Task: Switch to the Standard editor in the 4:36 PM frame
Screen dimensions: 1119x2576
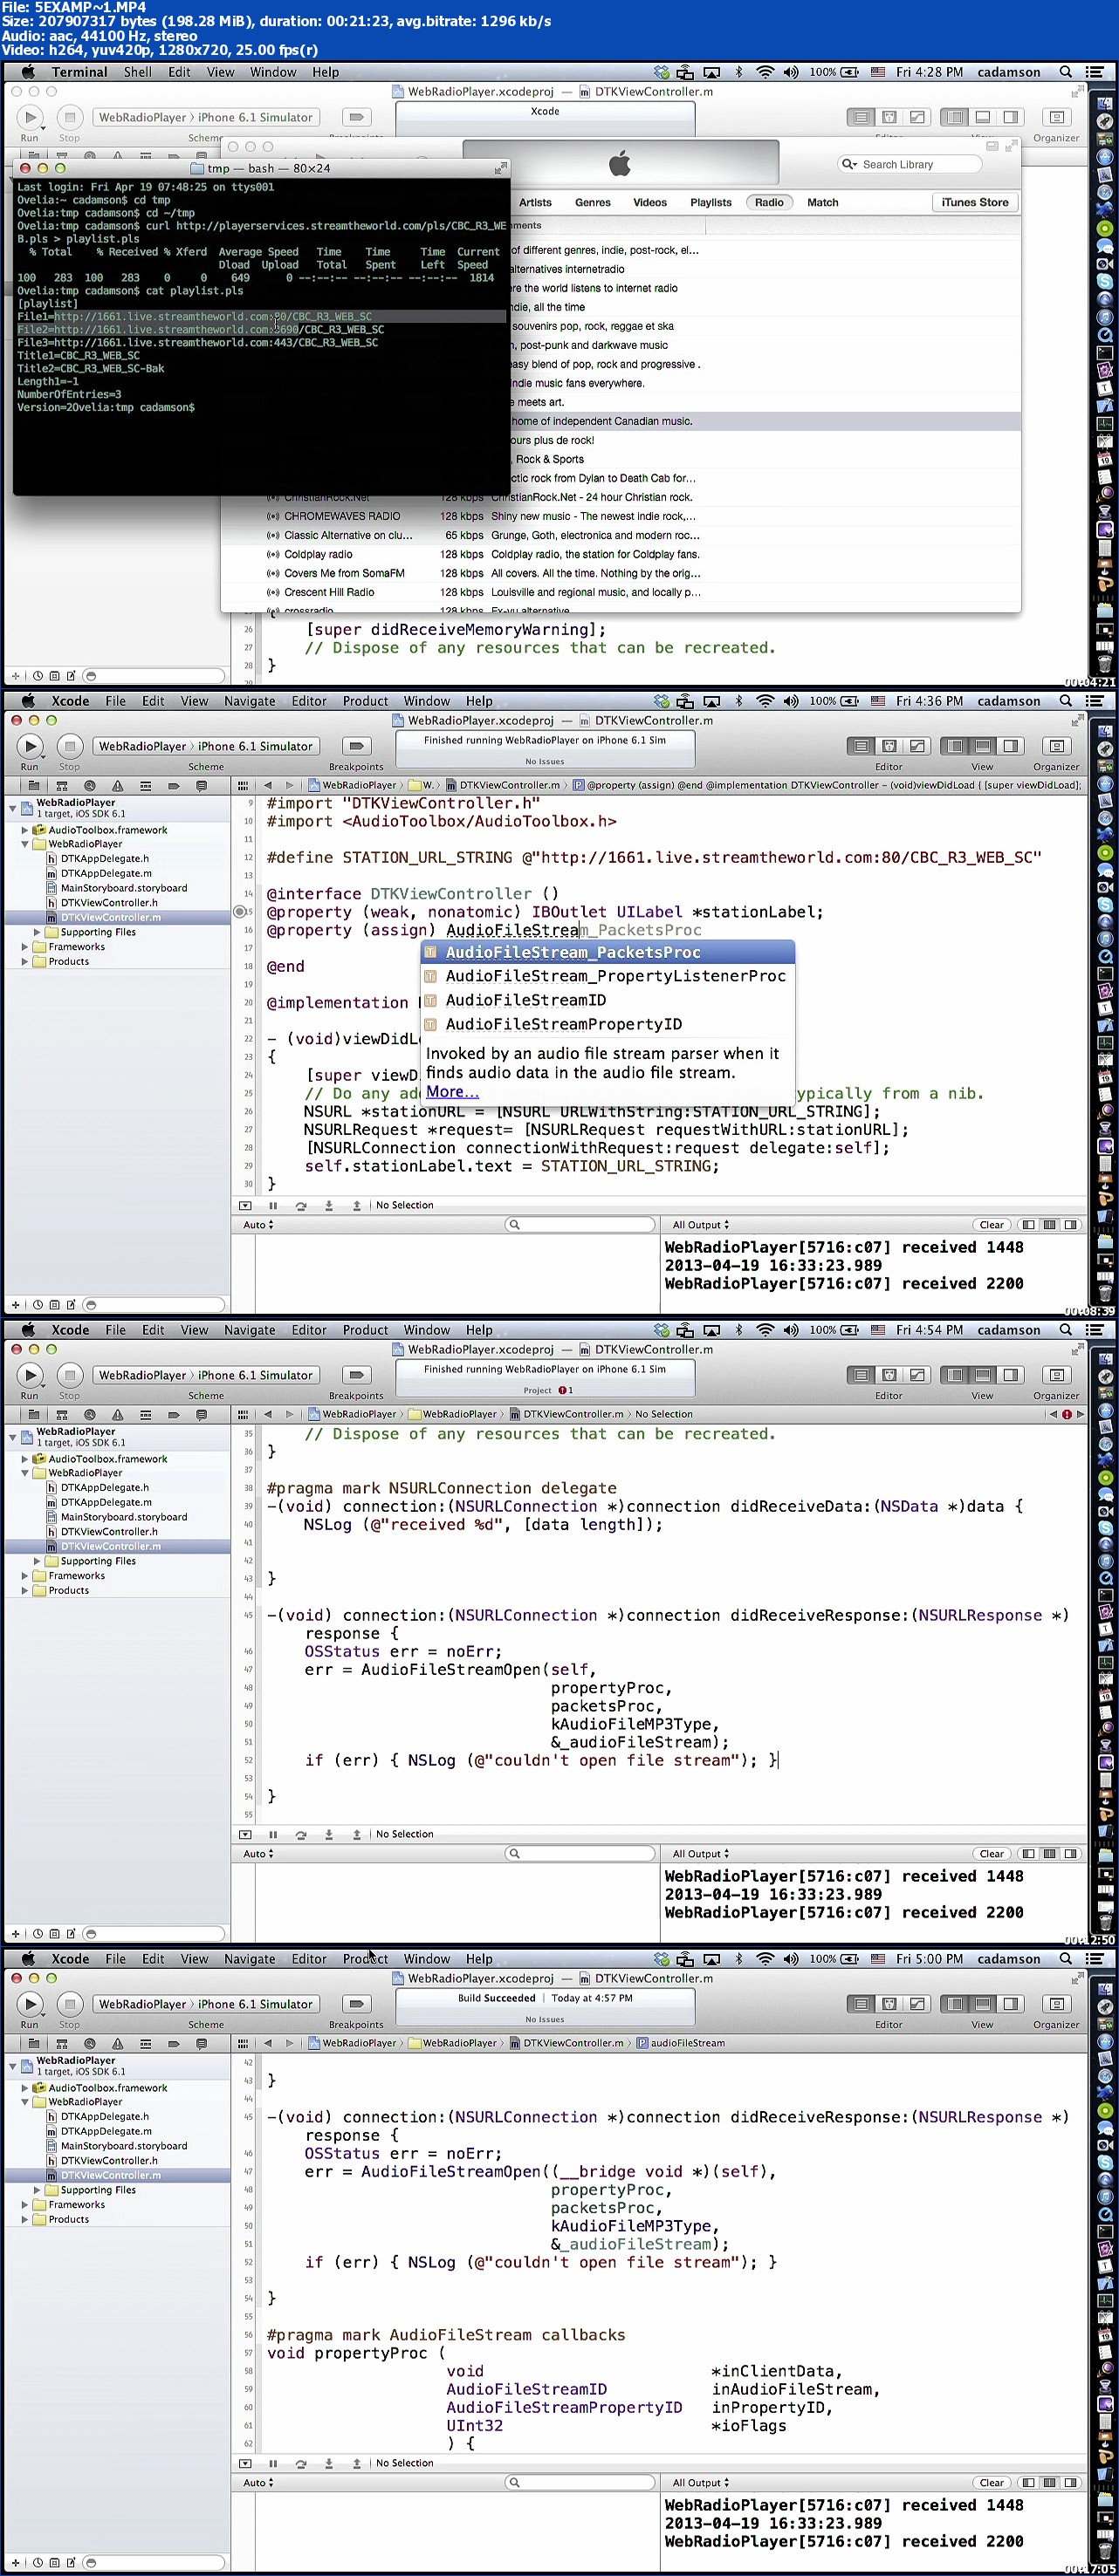Action: point(861,746)
